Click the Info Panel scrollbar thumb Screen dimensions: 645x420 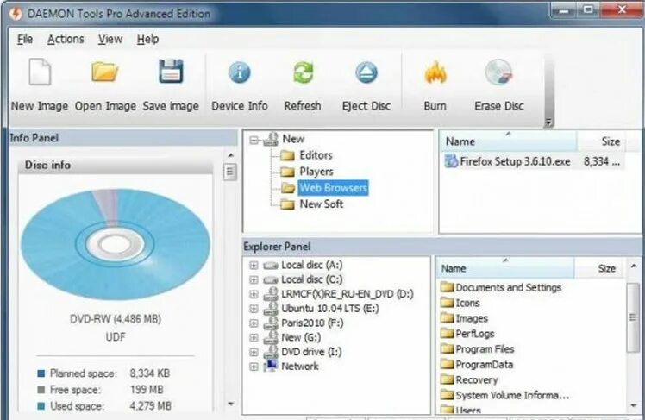pyautogui.click(x=230, y=172)
